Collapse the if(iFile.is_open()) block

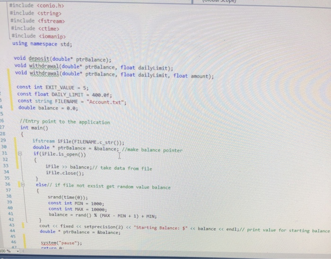20,154
